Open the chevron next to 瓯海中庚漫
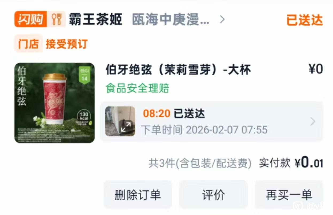 (222, 20)
